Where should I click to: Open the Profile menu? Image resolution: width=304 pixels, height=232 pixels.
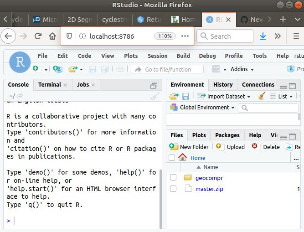coord(234,56)
